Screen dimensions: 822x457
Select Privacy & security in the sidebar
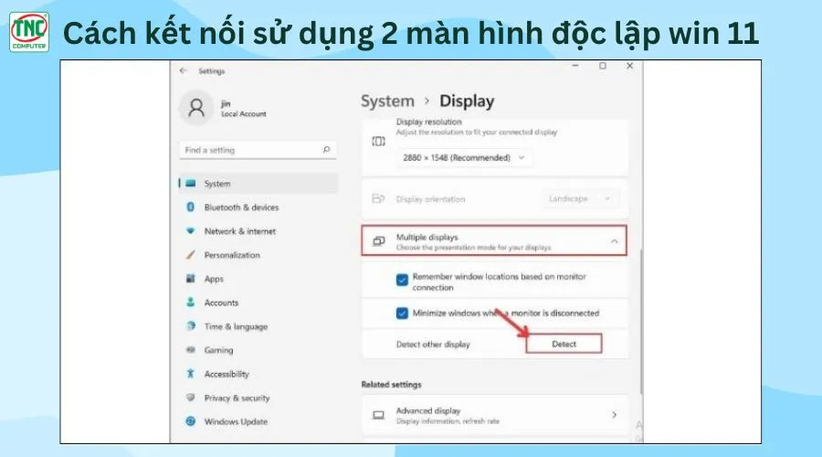pyautogui.click(x=258, y=398)
